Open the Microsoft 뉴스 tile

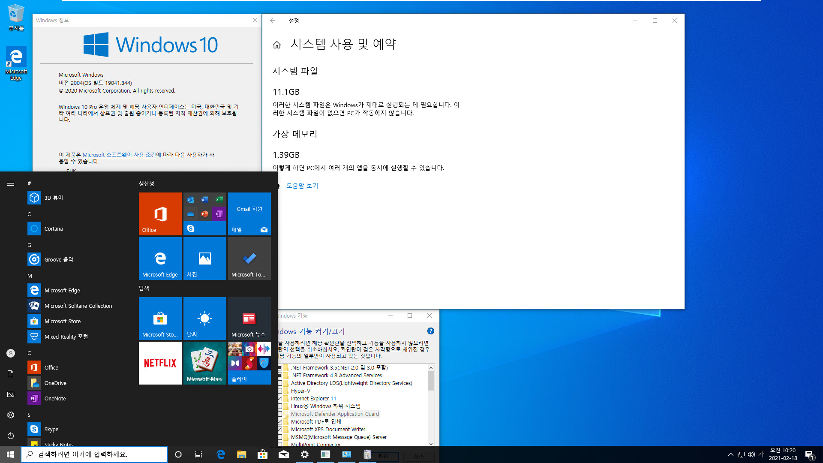coord(249,319)
